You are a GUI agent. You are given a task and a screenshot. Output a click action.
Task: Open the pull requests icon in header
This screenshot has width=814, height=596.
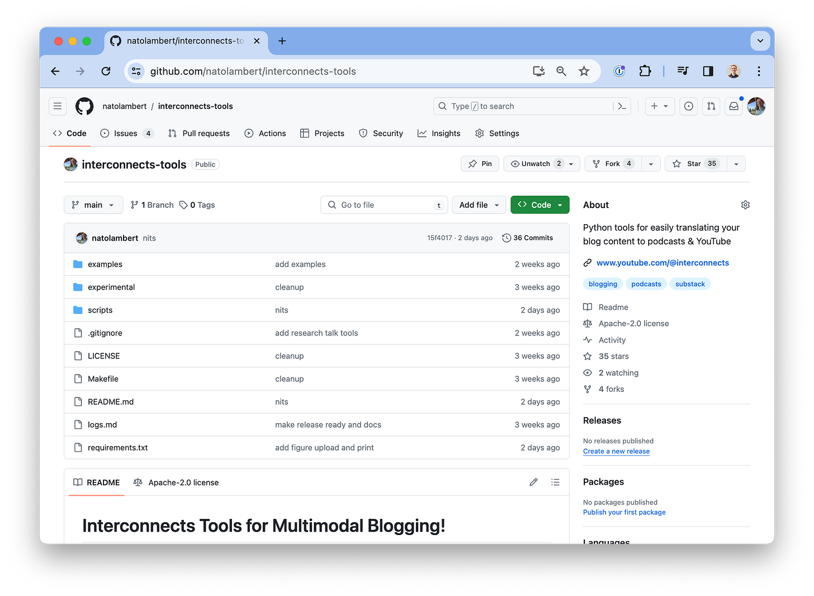(711, 106)
